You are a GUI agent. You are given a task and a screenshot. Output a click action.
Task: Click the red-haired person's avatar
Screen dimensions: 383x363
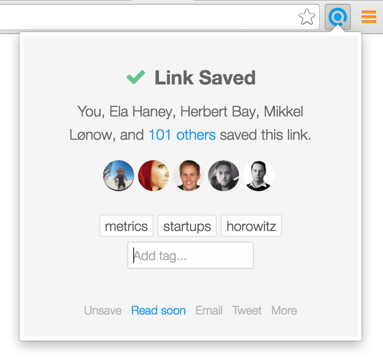point(154,176)
